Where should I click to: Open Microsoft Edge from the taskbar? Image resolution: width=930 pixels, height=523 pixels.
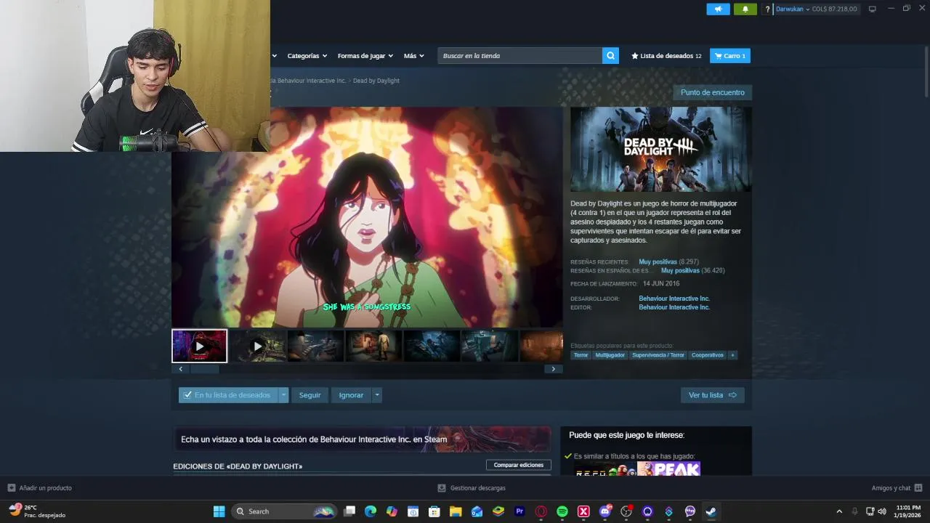pyautogui.click(x=371, y=511)
